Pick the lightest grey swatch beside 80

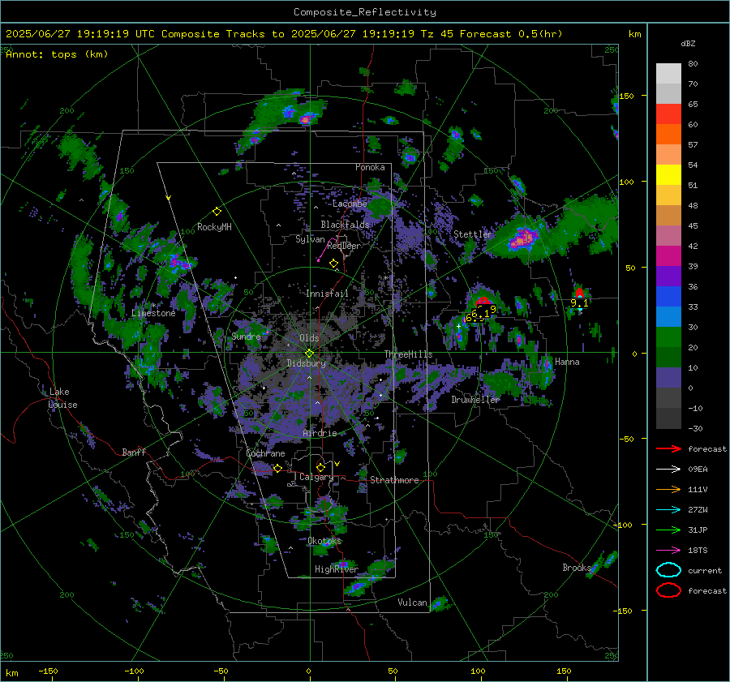pos(668,74)
